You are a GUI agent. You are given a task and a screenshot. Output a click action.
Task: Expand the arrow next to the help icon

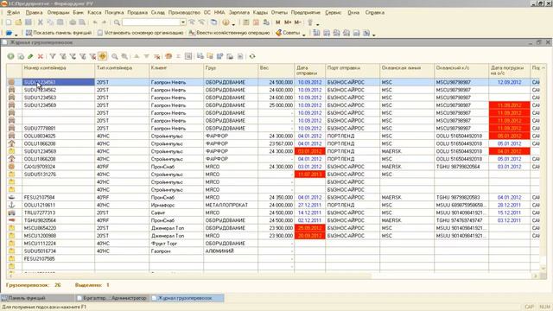[233, 24]
